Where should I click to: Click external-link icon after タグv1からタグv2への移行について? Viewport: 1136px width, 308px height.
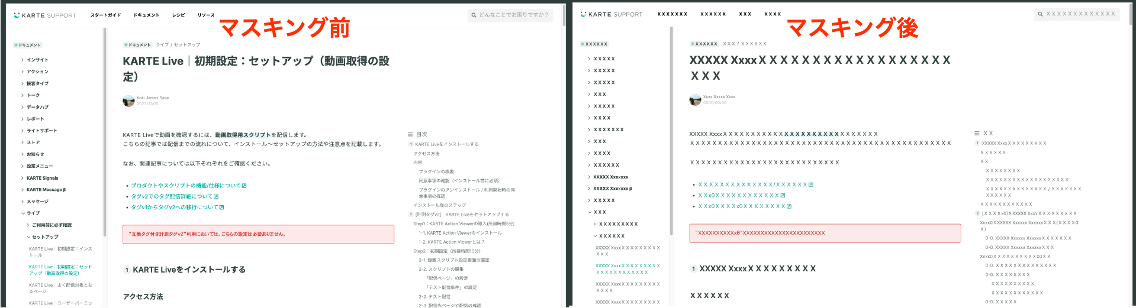coord(222,208)
